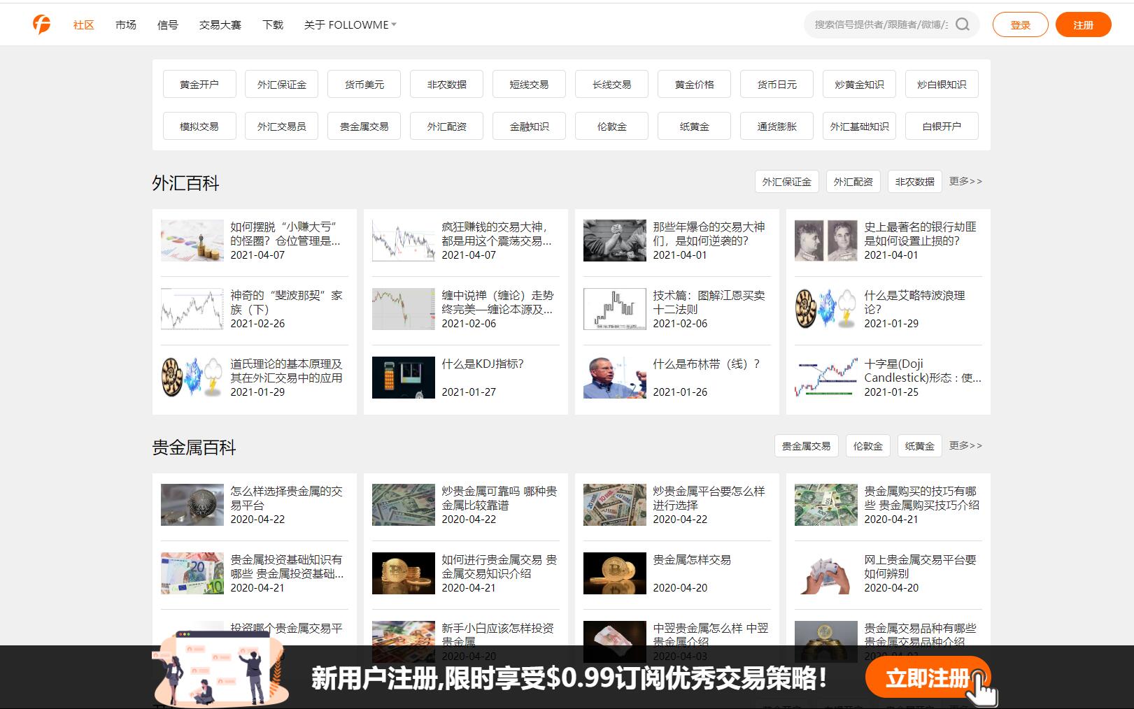Click the FOLLOWME logo icon
The height and width of the screenshot is (709, 1134).
pos(42,24)
